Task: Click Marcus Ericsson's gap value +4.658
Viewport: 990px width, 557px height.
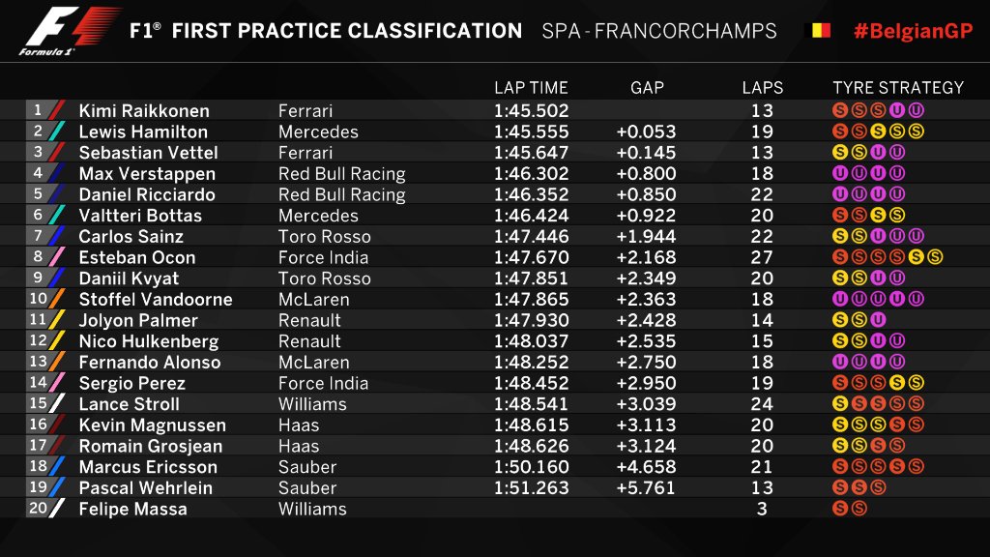Action: coord(646,467)
